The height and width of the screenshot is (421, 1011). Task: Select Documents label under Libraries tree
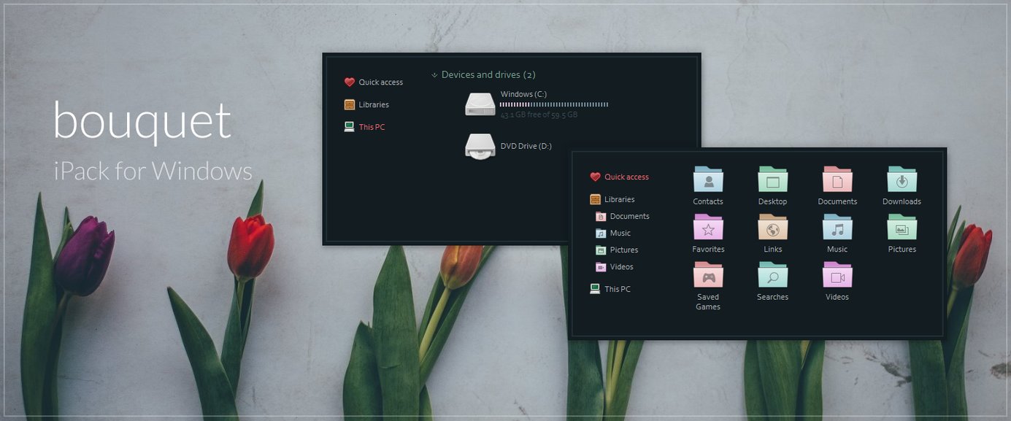click(x=629, y=217)
